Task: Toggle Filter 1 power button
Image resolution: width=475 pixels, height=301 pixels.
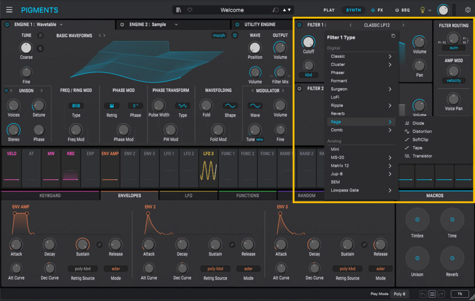Action: point(299,25)
